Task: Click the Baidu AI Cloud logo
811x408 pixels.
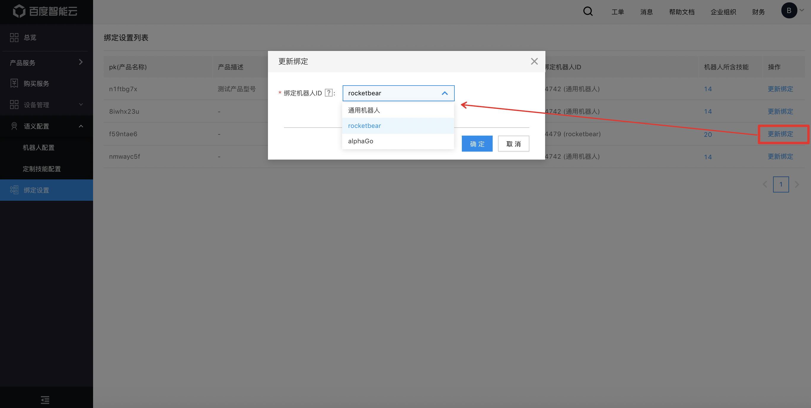Action: pyautogui.click(x=45, y=11)
